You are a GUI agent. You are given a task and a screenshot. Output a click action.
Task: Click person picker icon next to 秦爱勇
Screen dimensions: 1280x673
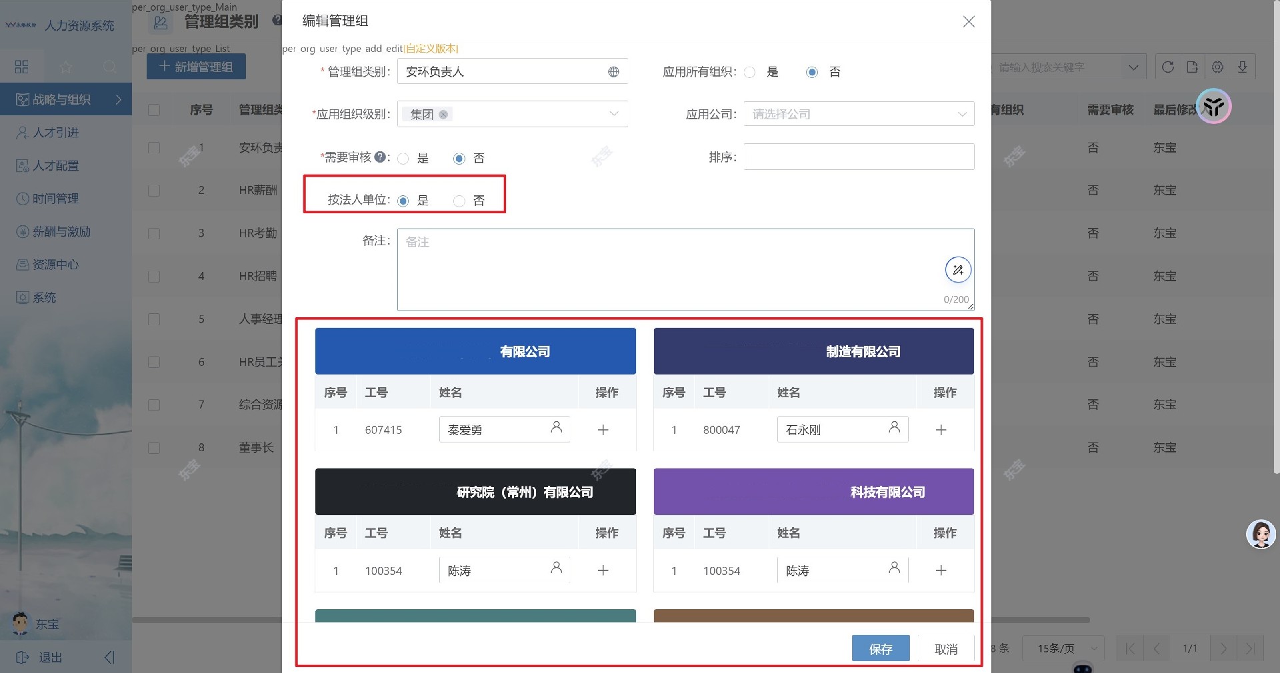click(556, 429)
